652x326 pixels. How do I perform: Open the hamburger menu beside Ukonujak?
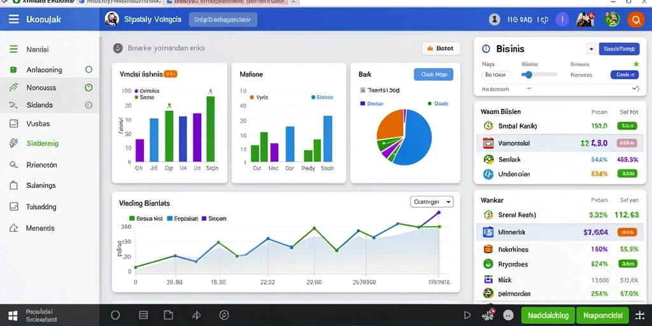click(14, 19)
